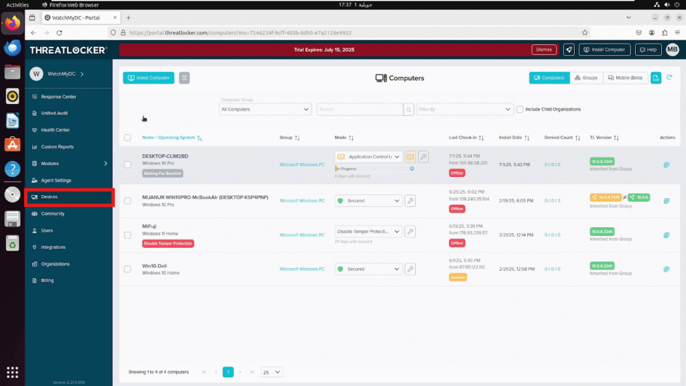This screenshot has width=686, height=386.
Task: Open Unified Audit page
Action: pos(54,113)
